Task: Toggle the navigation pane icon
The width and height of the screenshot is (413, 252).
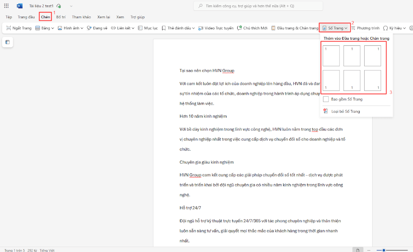Action: [8, 42]
